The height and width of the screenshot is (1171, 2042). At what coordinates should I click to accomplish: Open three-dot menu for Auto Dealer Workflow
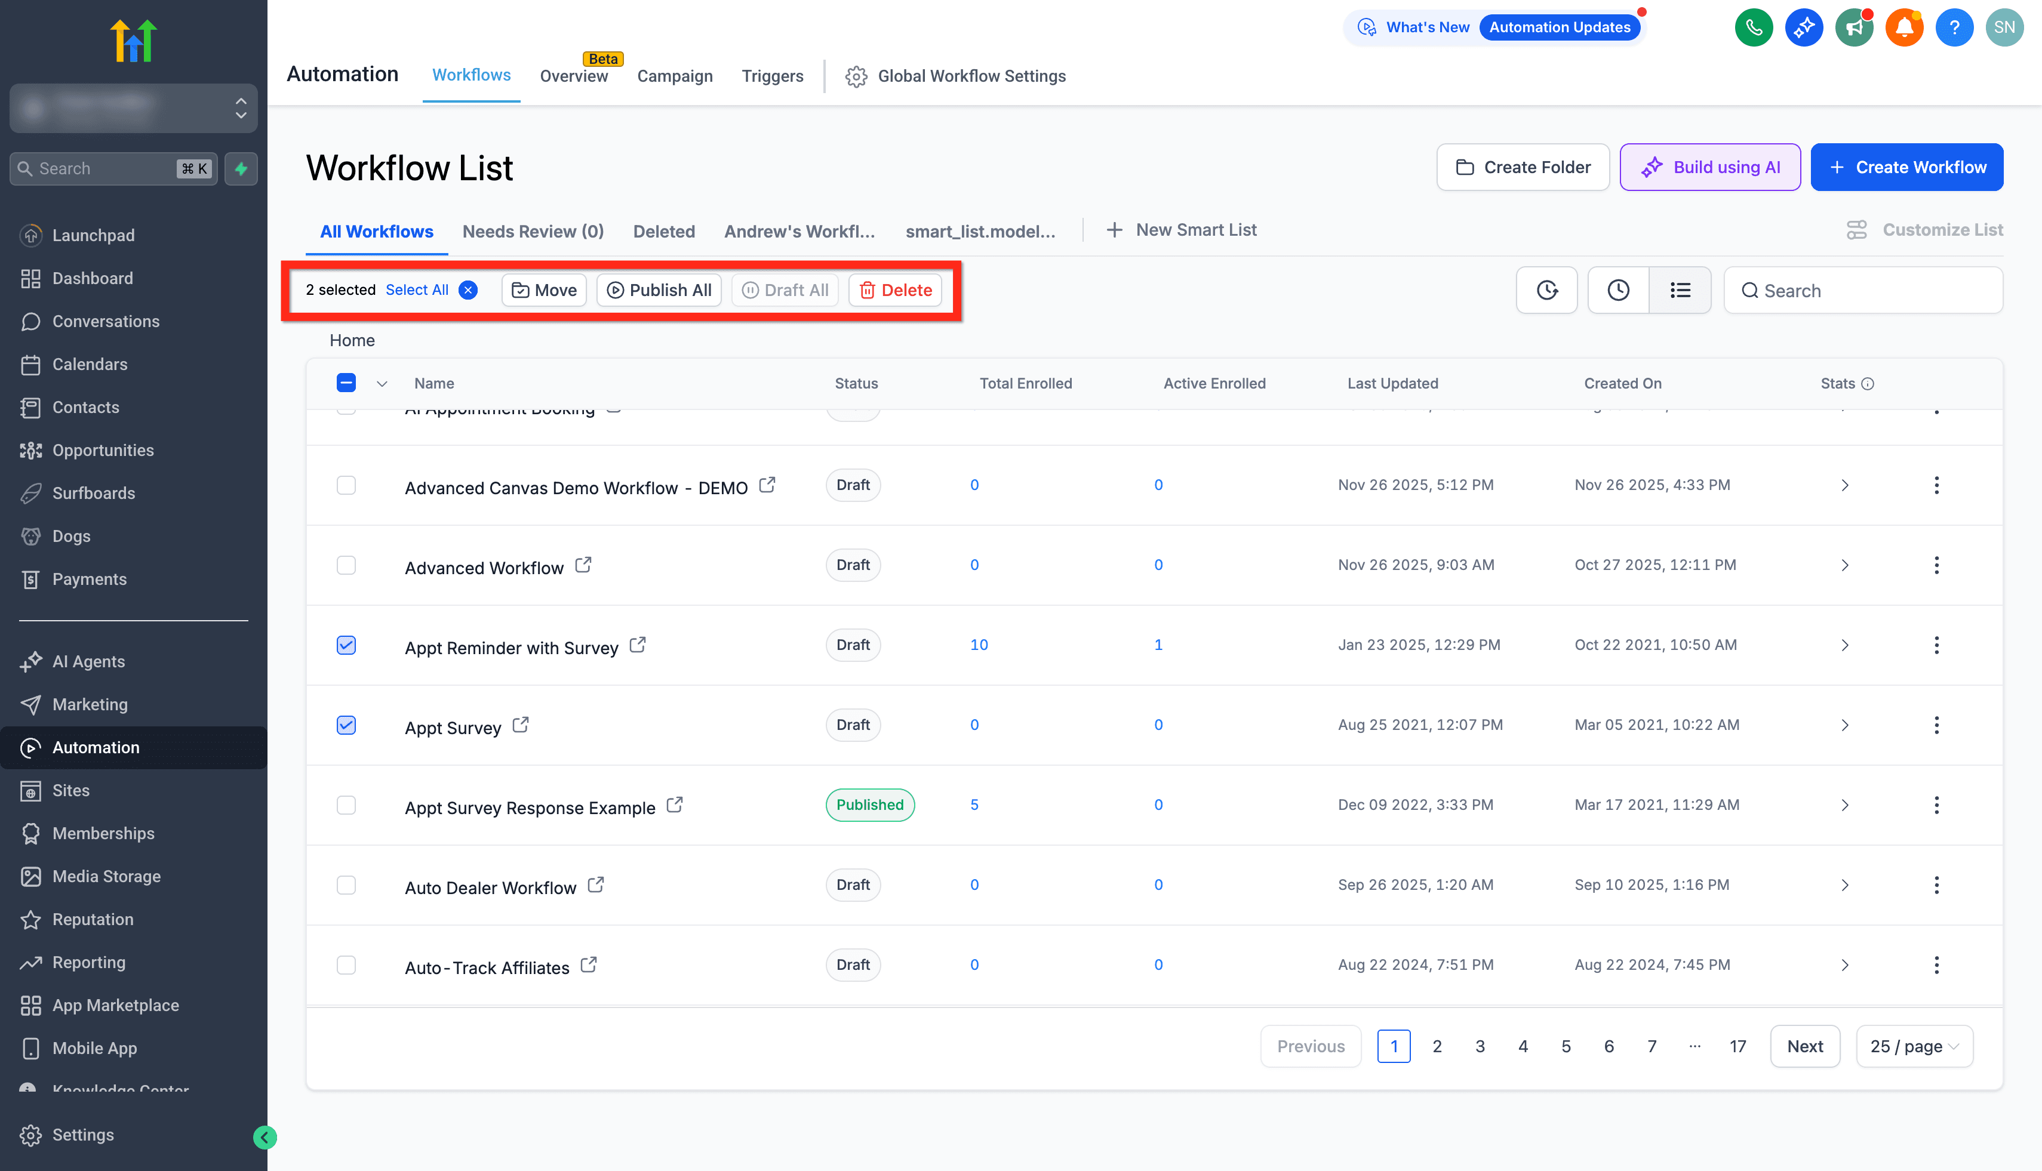(1936, 885)
